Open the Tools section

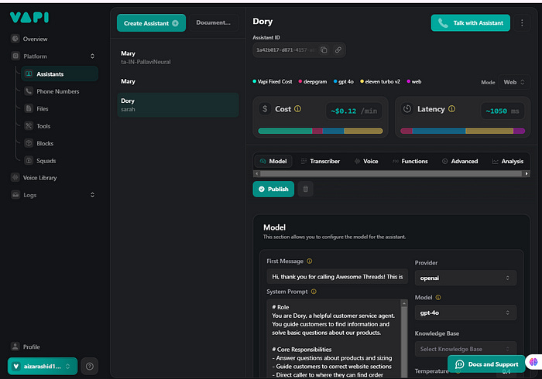click(x=43, y=126)
